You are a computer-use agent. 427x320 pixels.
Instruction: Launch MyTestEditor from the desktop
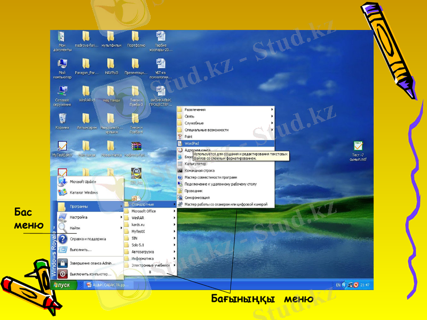click(62, 146)
